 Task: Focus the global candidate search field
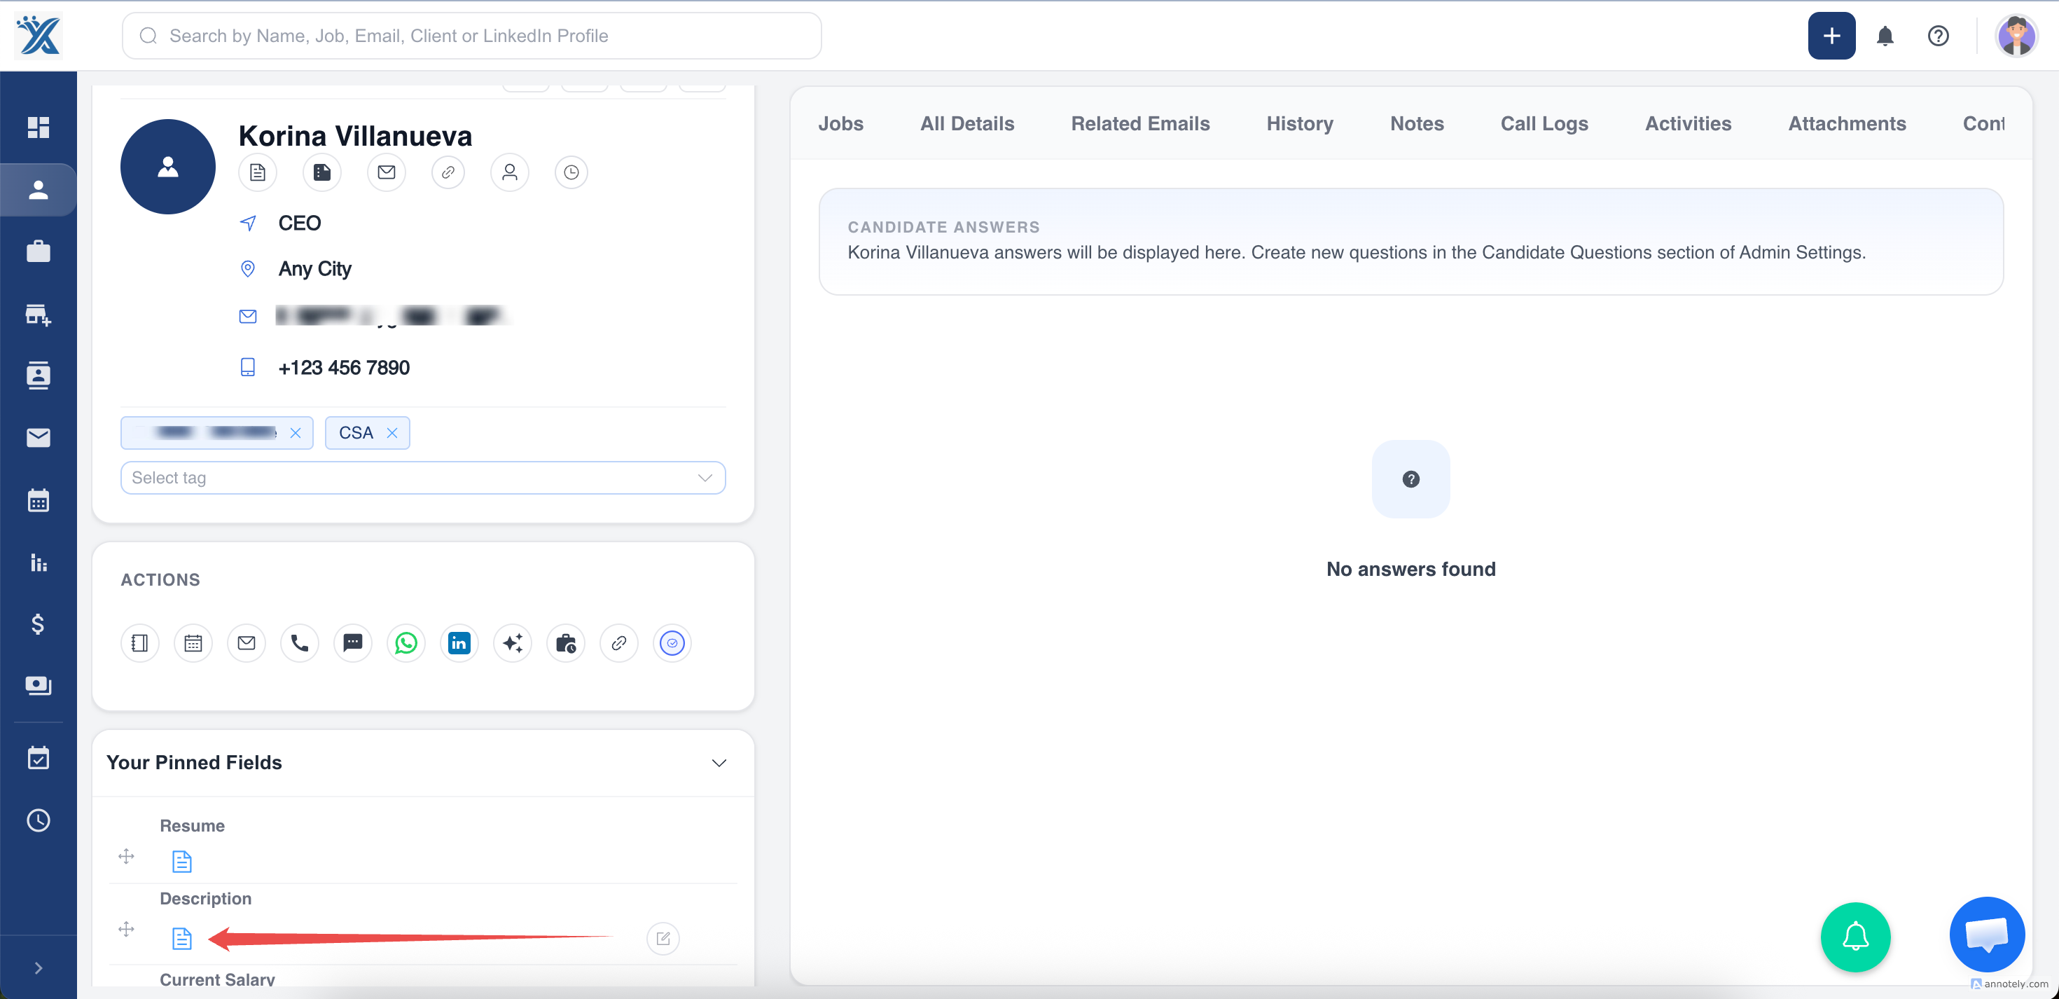471,36
